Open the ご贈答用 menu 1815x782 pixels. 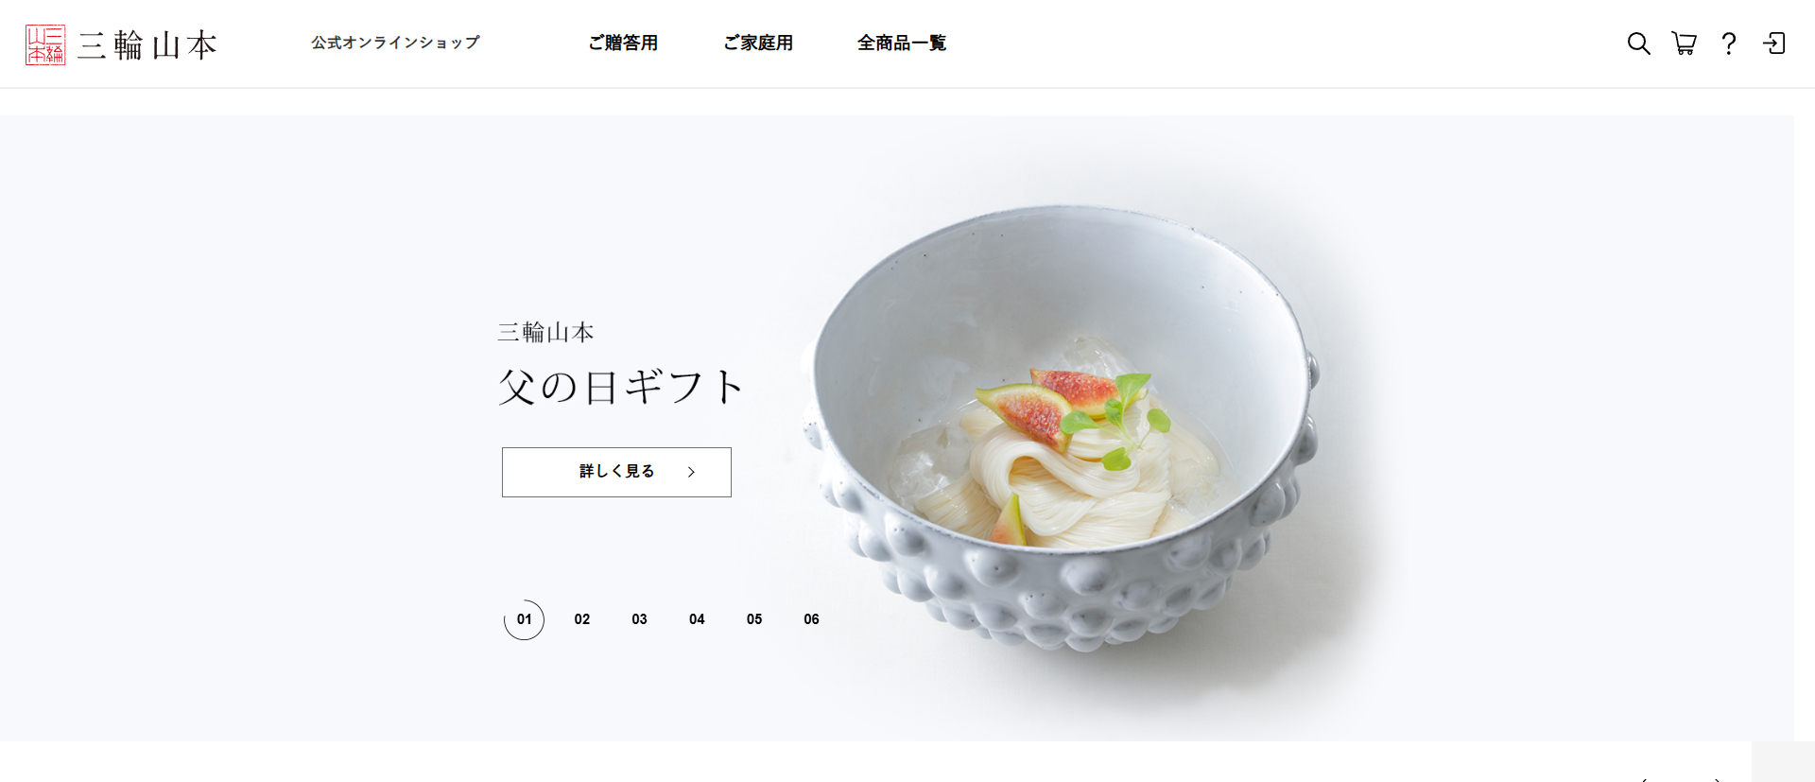[623, 43]
